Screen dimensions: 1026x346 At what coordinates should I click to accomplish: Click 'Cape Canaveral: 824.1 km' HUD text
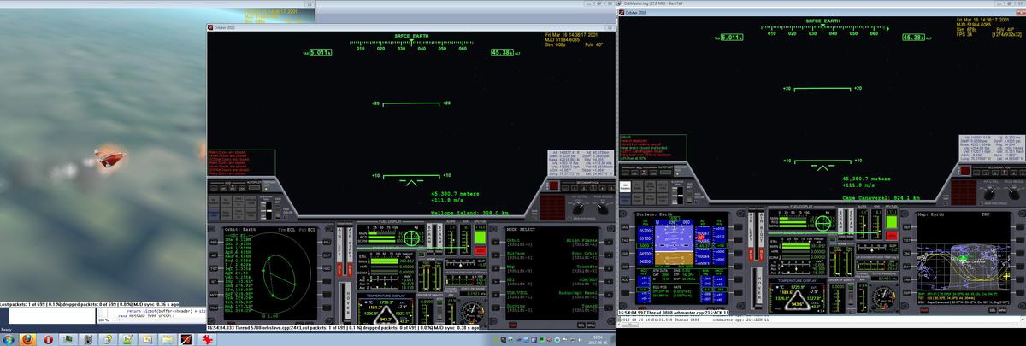coord(881,197)
